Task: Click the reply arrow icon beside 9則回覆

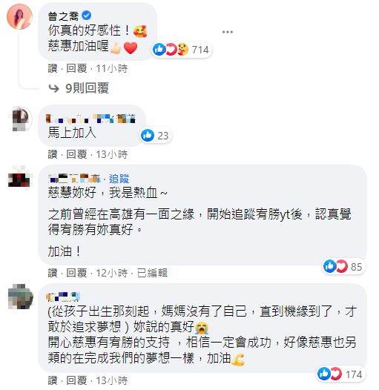Action: click(53, 88)
